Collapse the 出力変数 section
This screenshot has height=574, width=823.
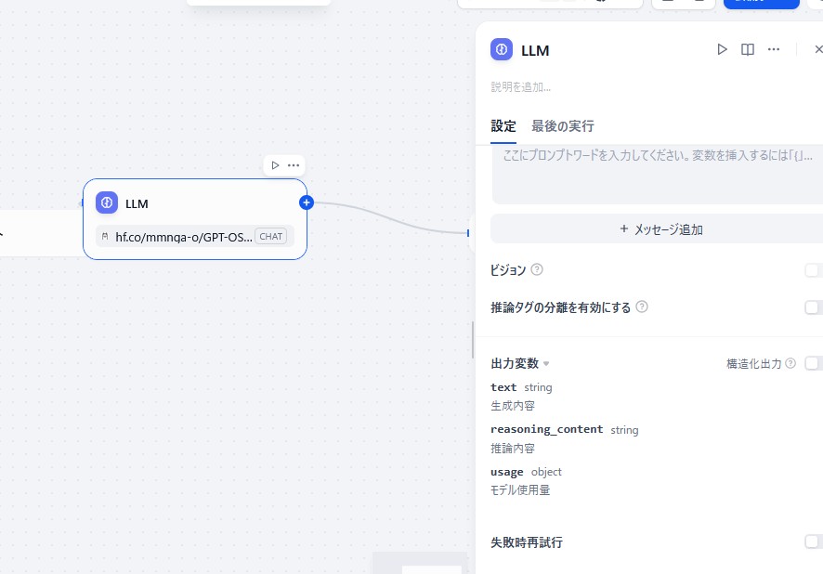[546, 363]
